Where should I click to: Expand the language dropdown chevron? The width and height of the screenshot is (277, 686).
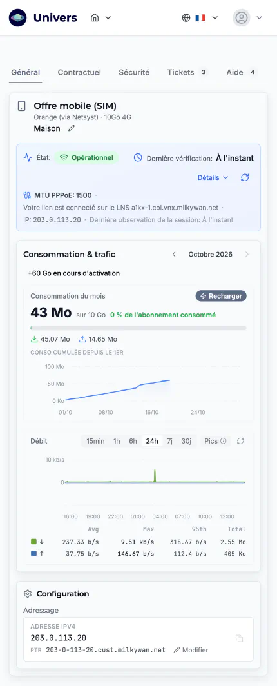[215, 17]
